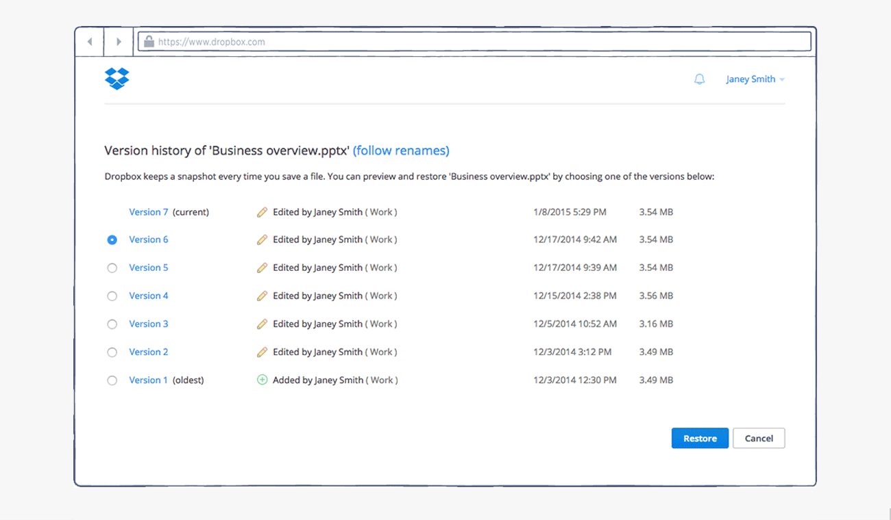Image resolution: width=891 pixels, height=520 pixels.
Task: Open the Version 7 link
Action: click(x=148, y=212)
